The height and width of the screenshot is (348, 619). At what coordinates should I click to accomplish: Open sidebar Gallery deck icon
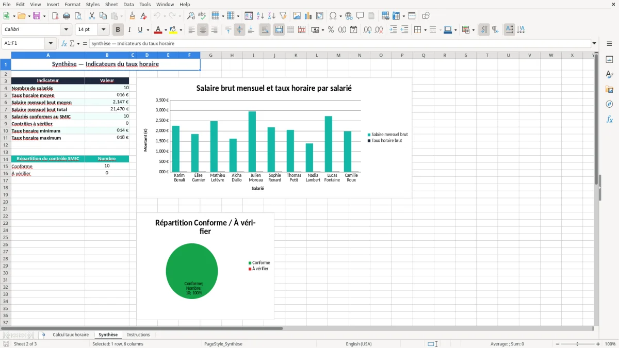coord(609,90)
